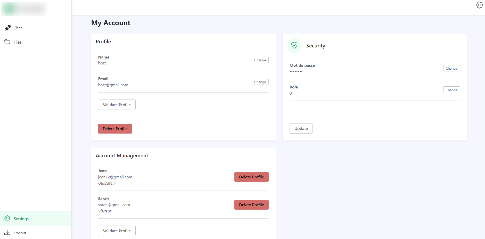Go to the Files section

click(18, 42)
